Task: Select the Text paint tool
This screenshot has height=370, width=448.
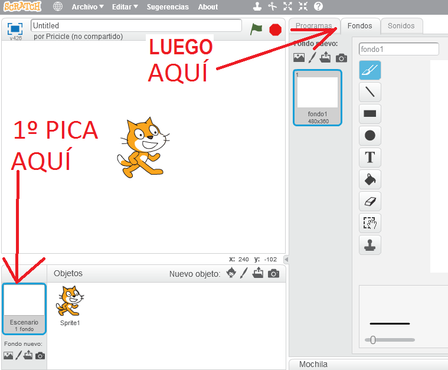Action: [370, 158]
